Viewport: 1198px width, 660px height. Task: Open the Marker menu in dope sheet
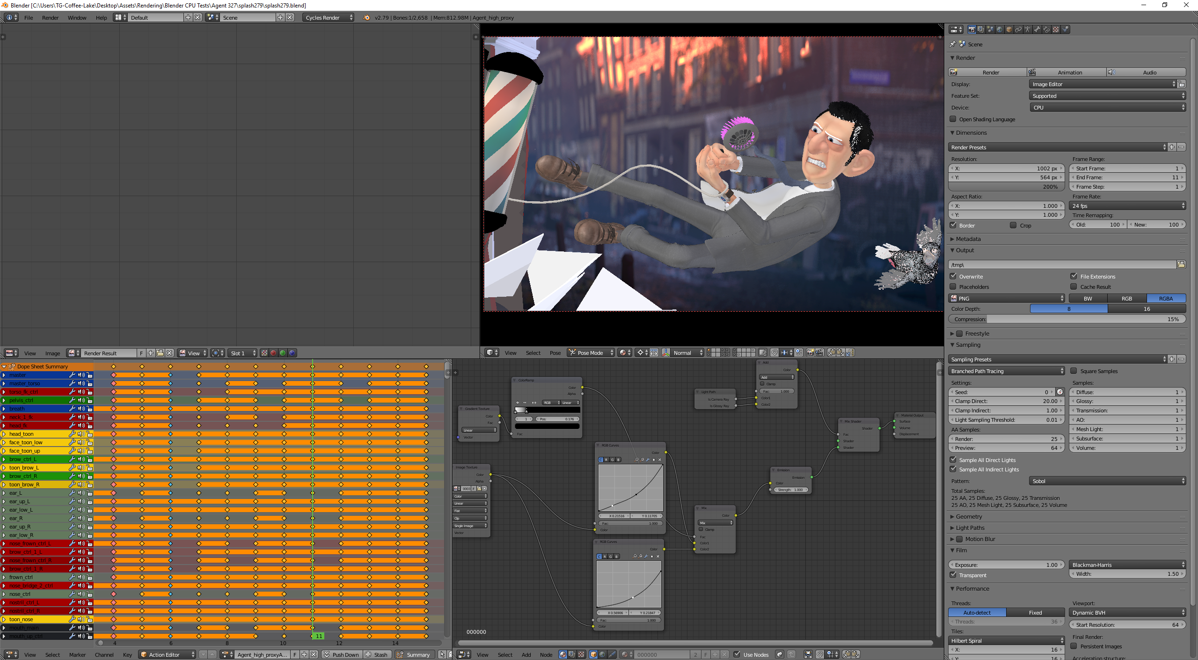pos(77,655)
